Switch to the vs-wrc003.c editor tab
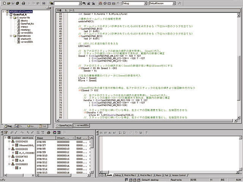 [81, 126]
